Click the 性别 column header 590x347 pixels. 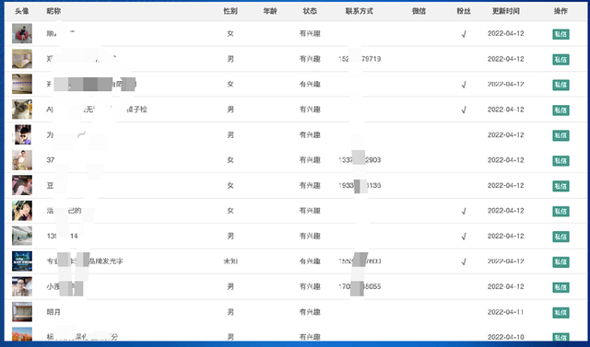(230, 11)
